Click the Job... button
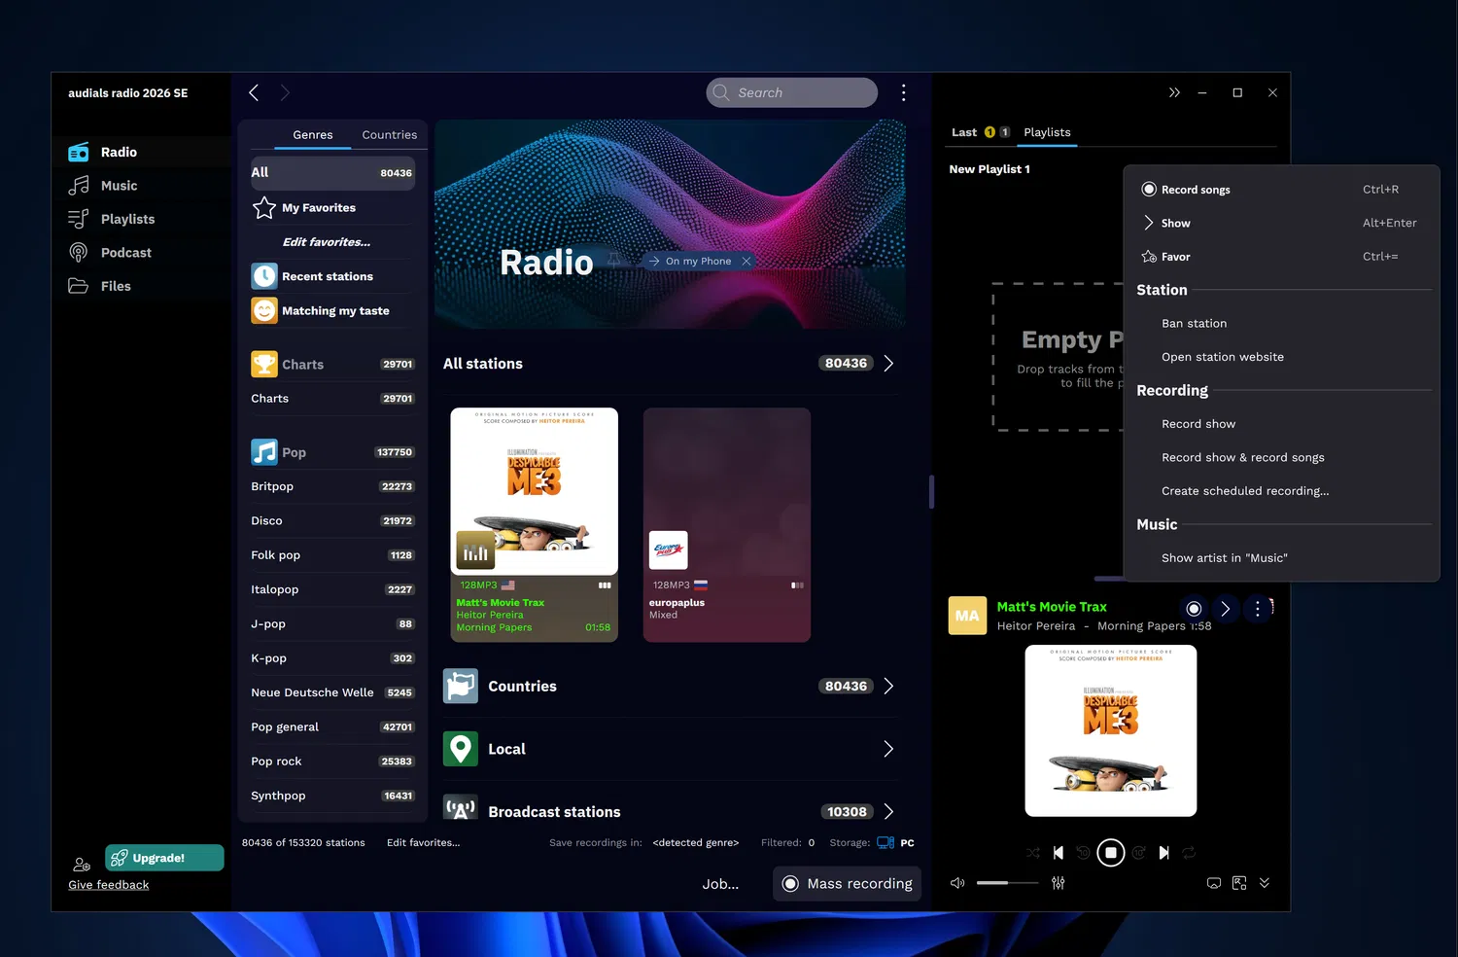1458x957 pixels. point(720,883)
